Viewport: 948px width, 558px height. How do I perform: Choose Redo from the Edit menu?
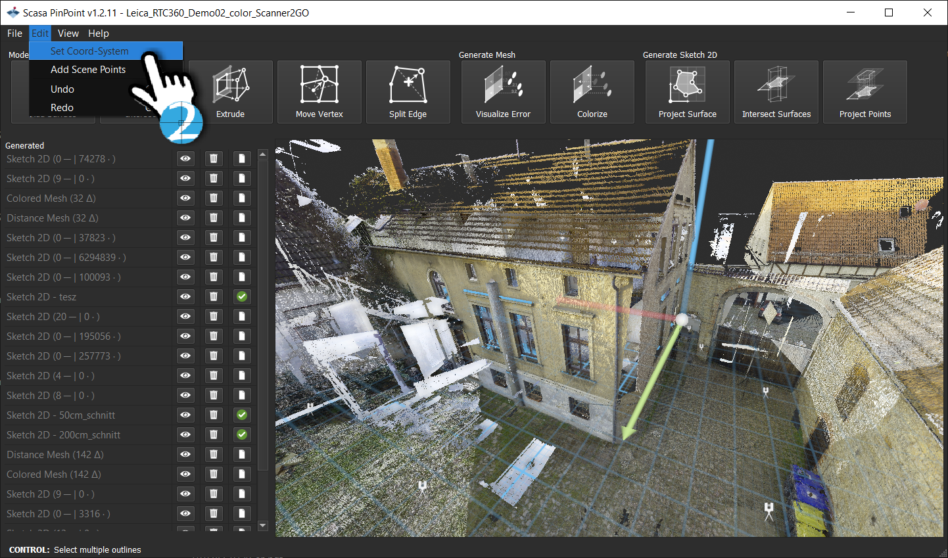[x=62, y=108]
